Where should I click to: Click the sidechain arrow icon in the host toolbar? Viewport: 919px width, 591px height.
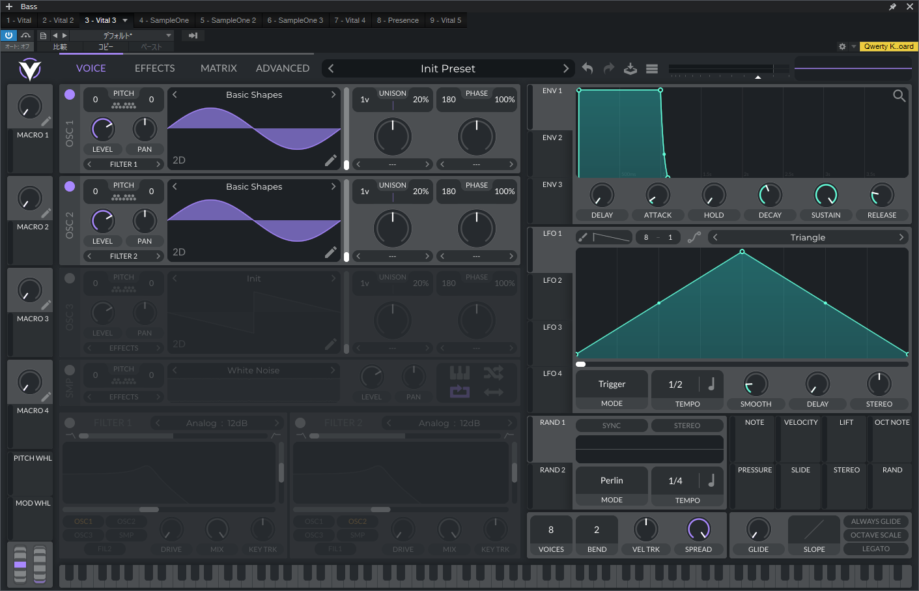193,35
